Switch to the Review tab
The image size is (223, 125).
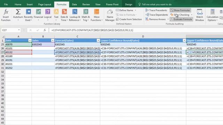tap(86, 5)
